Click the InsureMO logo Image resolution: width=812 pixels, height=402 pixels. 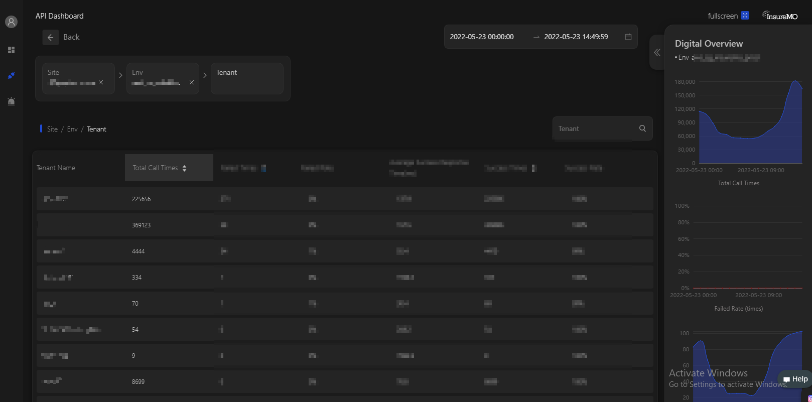(780, 16)
